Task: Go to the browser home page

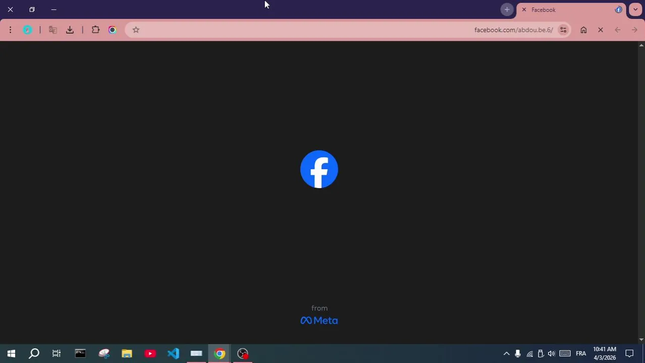Action: click(583, 30)
